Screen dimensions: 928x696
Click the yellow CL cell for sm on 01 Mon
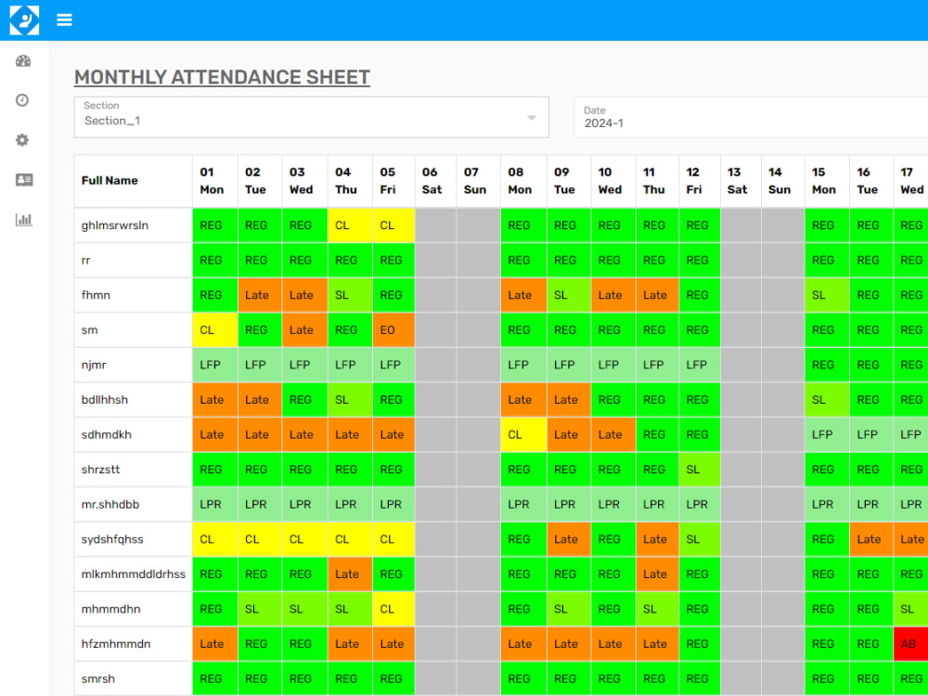pos(215,330)
